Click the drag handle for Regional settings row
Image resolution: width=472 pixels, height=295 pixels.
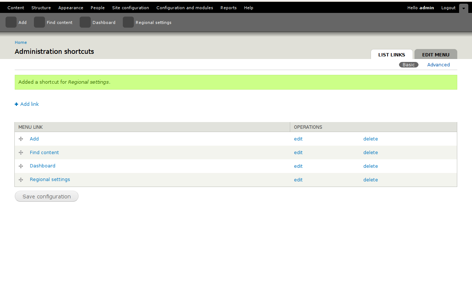(21, 180)
